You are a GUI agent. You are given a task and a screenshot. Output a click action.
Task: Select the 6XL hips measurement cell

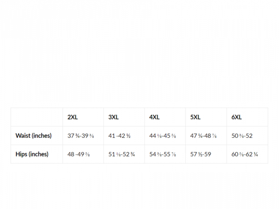[244, 154]
